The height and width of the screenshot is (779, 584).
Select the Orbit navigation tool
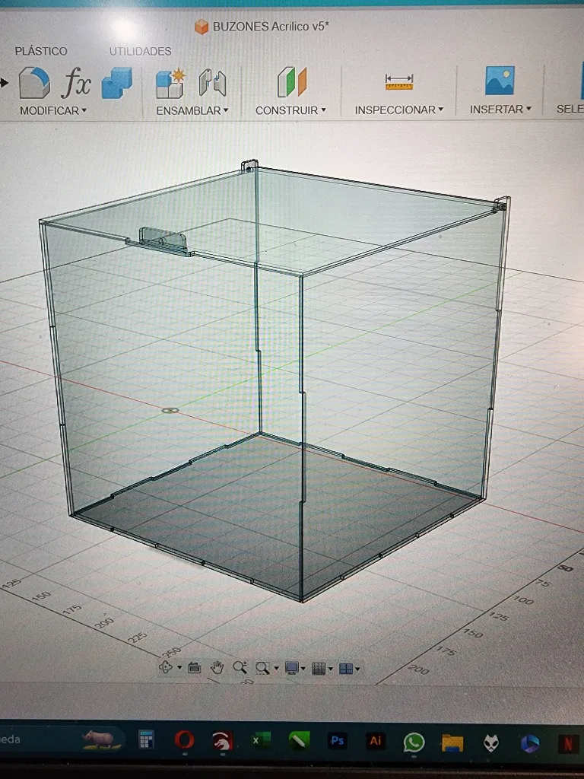(166, 666)
